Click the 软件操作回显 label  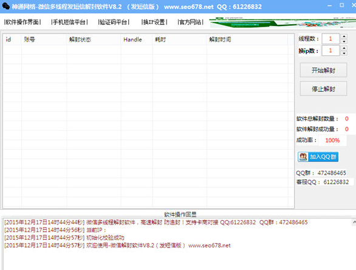180,214
